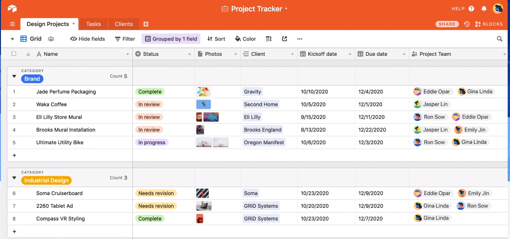Add a record to Brand group

point(14,155)
